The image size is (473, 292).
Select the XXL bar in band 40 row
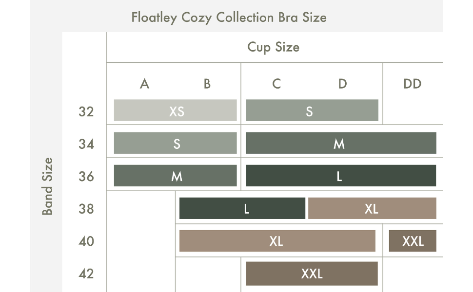click(413, 241)
